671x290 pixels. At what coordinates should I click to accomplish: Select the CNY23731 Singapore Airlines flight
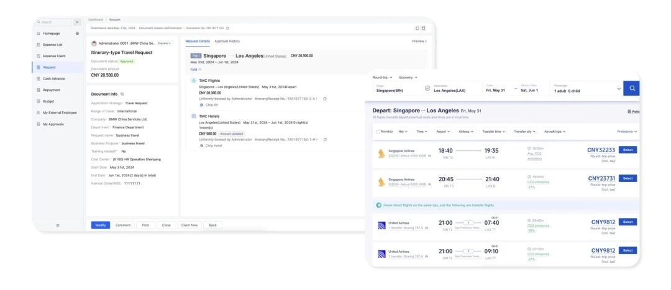[628, 178]
